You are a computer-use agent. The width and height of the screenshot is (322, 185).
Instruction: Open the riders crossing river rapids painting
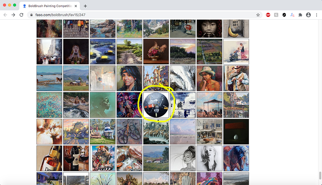[x=76, y=105]
